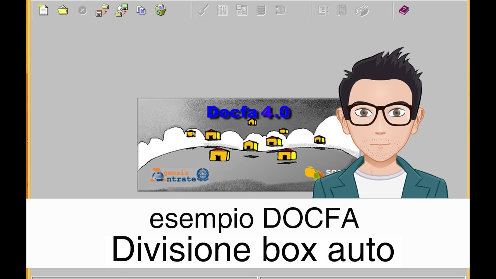The image size is (496, 279).
Task: Click the disabled stacked list sheets icon
Action: click(x=261, y=10)
